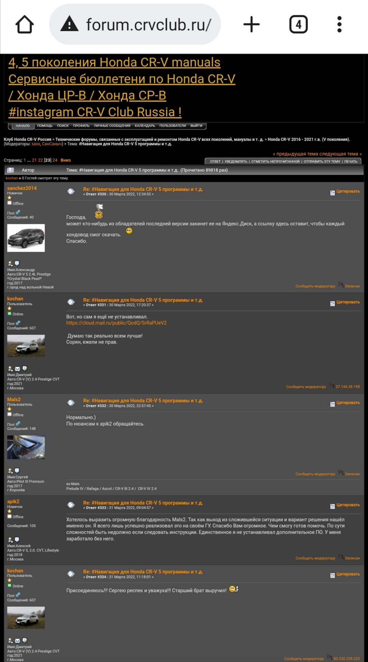368x662 pixels.
Task: Send sanchez2014 a private message via speech-bubble icon
Action: [17, 263]
